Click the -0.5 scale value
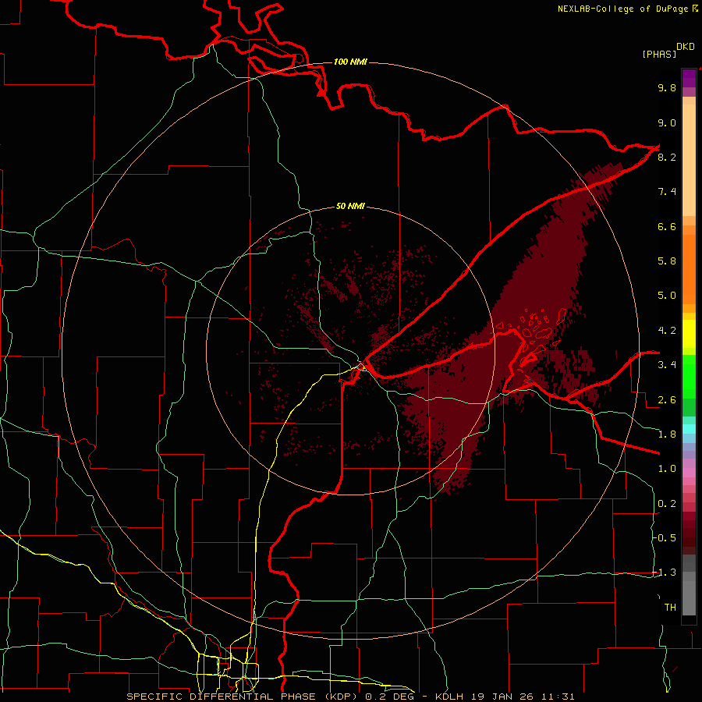The image size is (702, 702). coord(664,538)
